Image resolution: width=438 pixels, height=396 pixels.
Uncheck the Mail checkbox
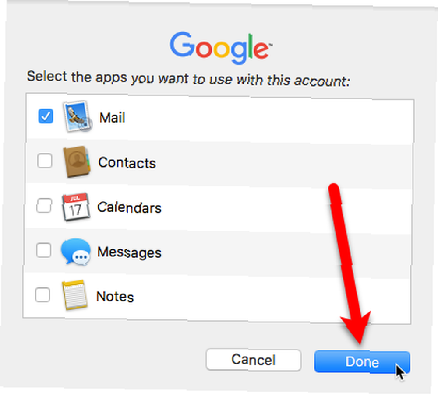click(x=46, y=116)
